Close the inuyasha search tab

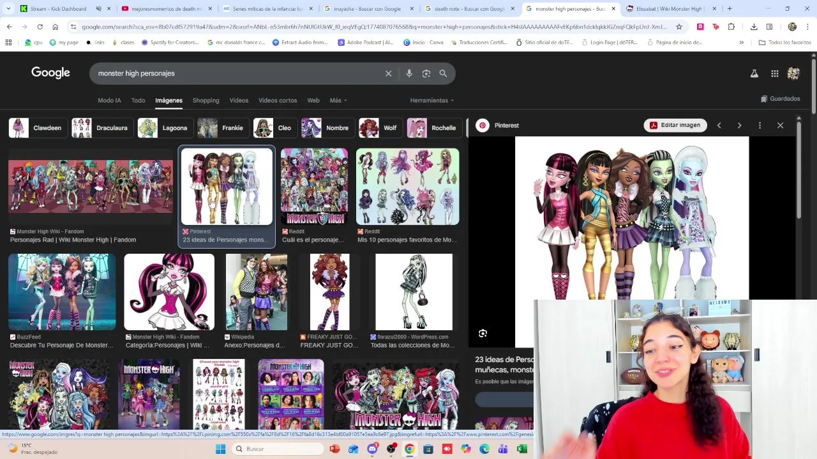click(412, 9)
